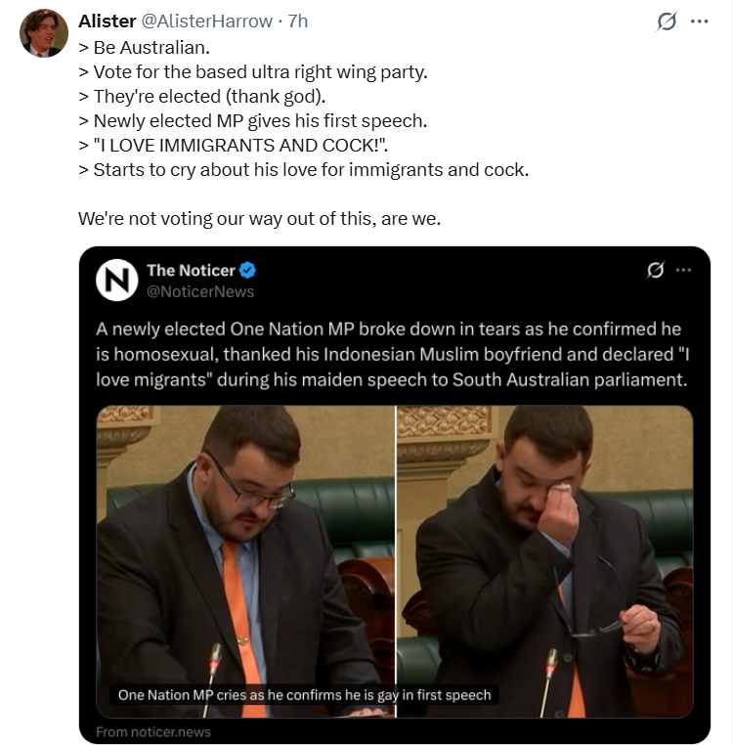
Task: Click the "Newly elected MP gives his first speech" line
Action: 253,120
